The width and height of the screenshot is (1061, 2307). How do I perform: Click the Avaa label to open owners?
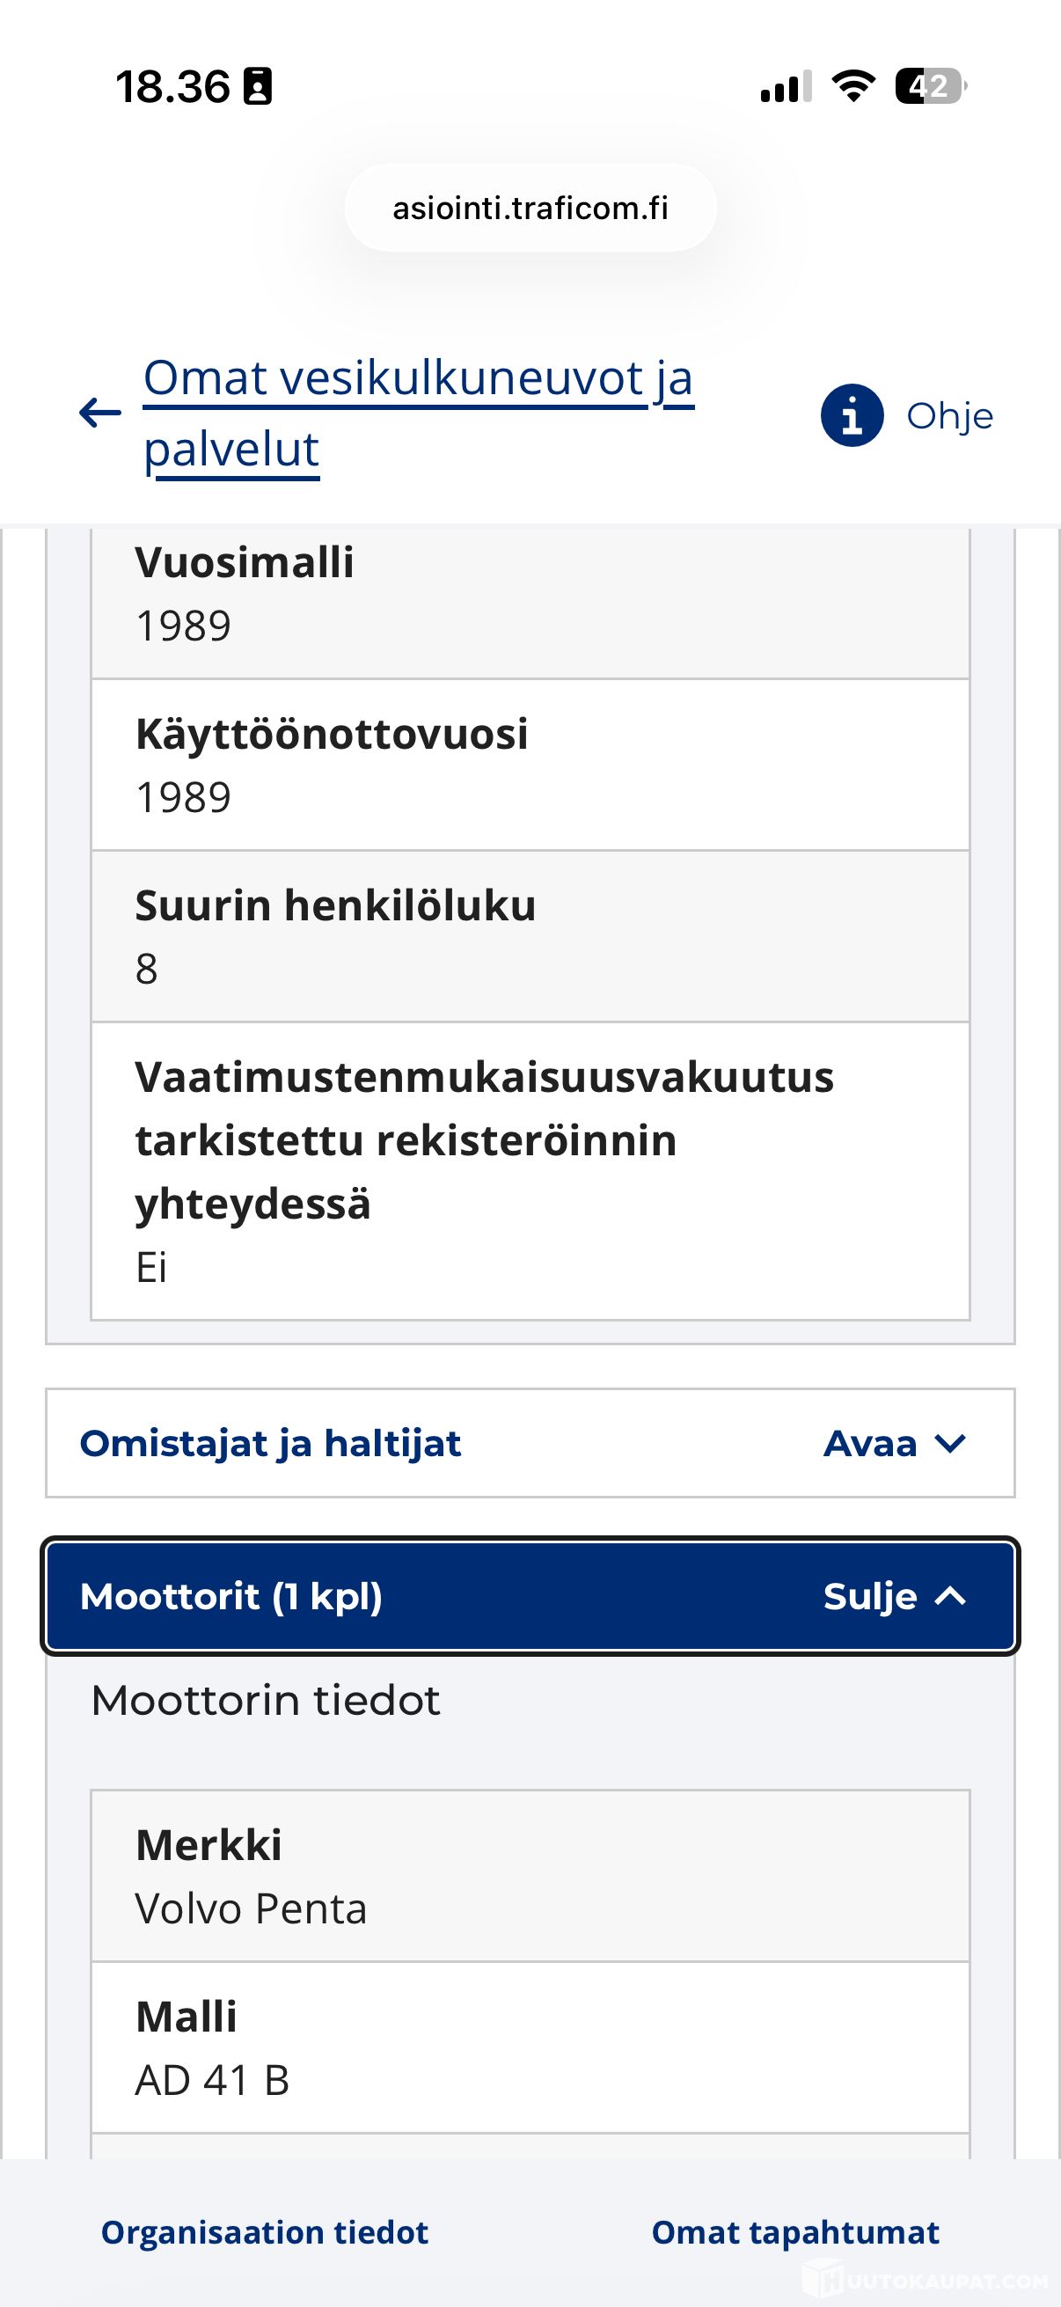[x=870, y=1443]
